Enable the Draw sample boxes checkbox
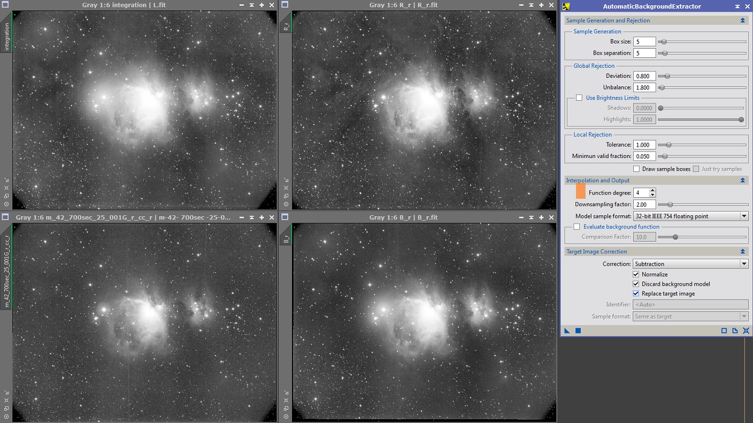 click(636, 169)
